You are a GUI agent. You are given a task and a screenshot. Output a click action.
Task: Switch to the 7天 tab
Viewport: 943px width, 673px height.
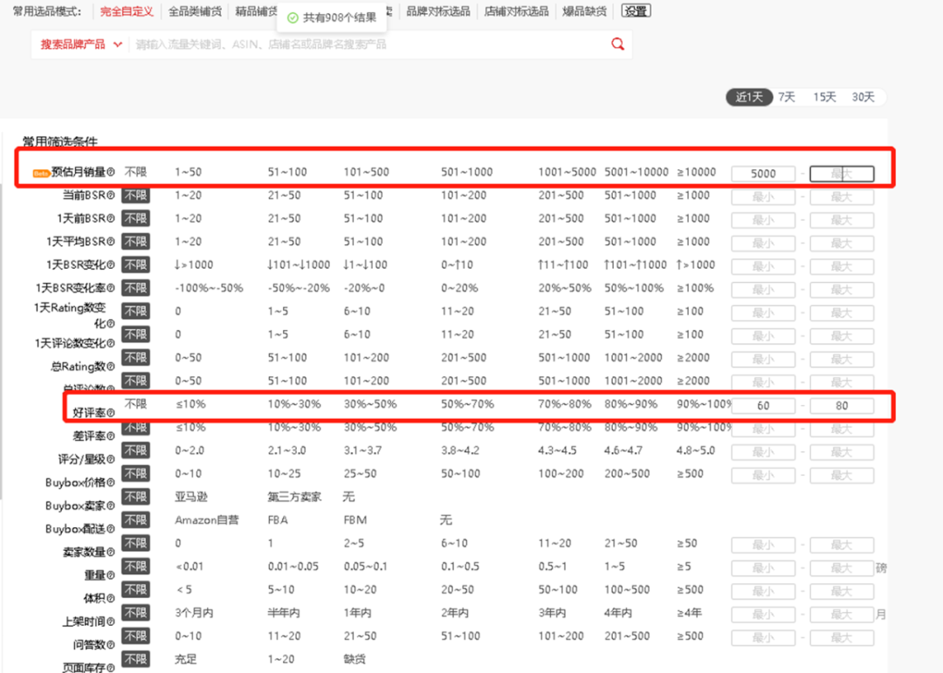[x=785, y=97]
